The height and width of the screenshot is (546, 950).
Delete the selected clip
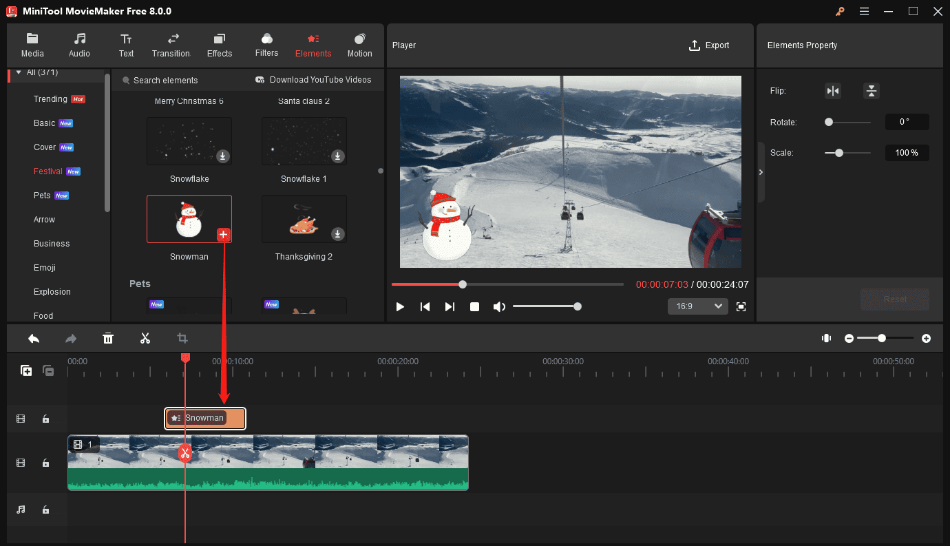tap(108, 338)
